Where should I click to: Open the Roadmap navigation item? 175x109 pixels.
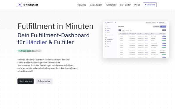point(82,5)
